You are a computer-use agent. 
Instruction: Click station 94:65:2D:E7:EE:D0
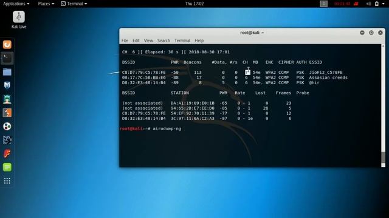click(x=193, y=108)
